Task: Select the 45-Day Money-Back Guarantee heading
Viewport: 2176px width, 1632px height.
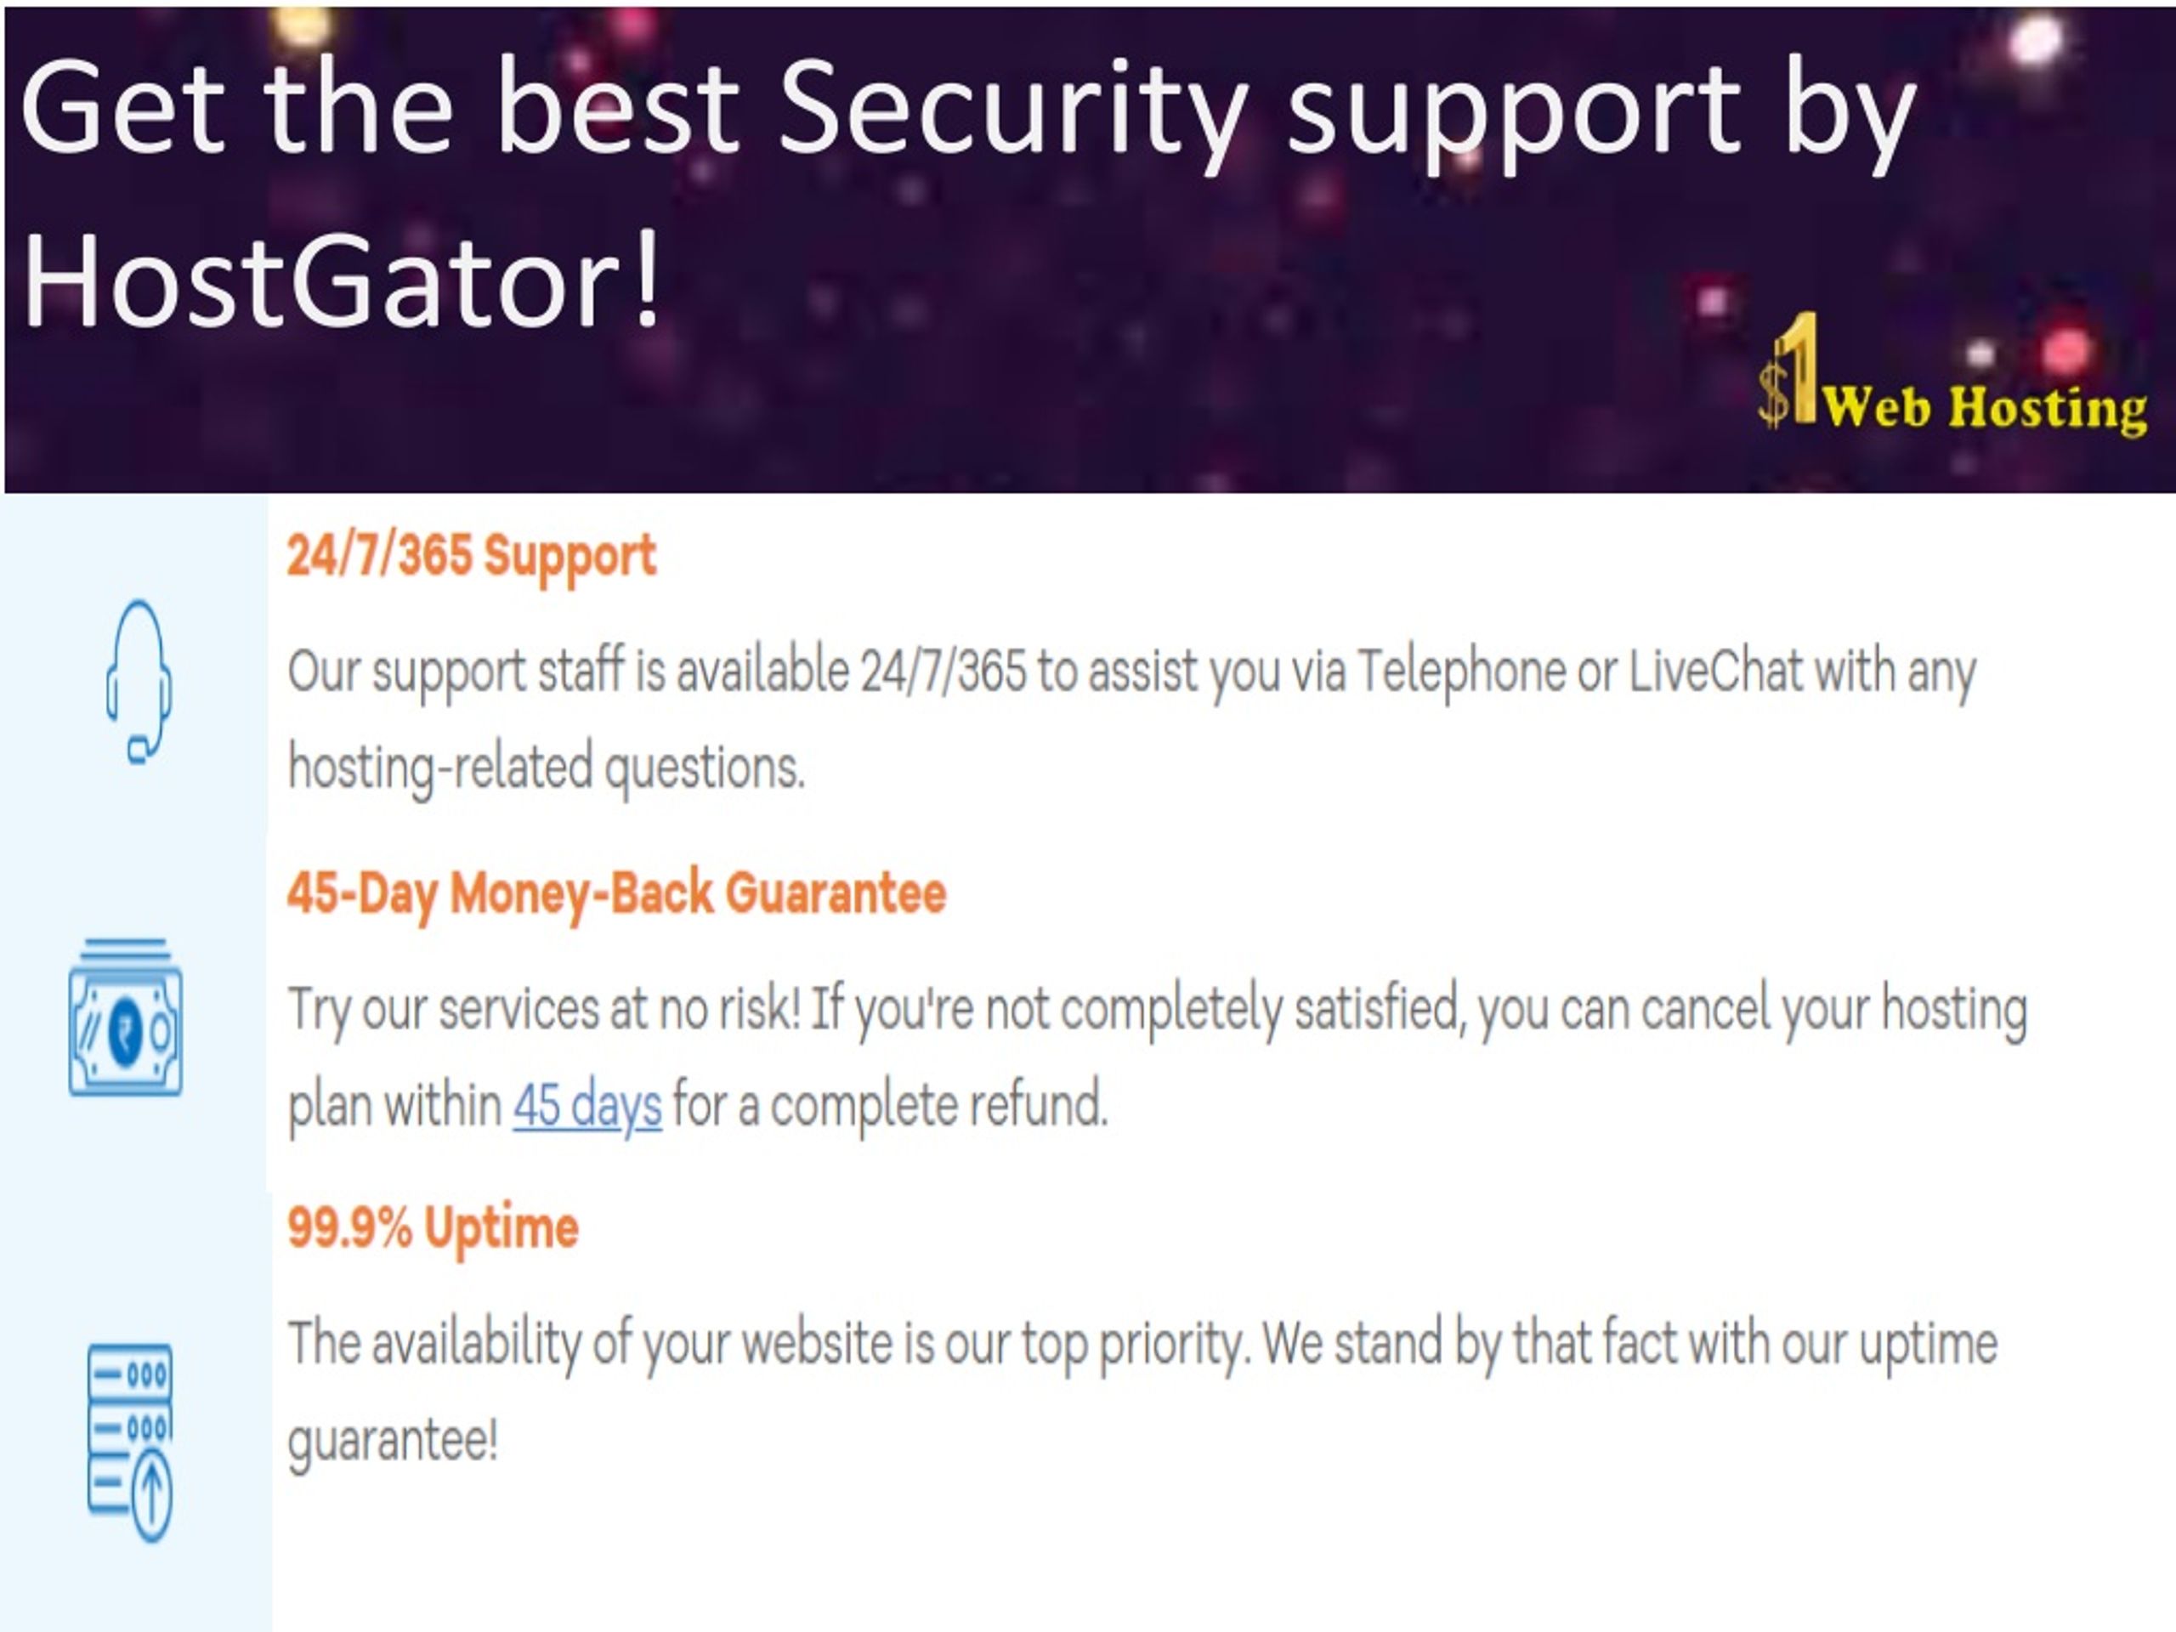Action: [x=615, y=894]
